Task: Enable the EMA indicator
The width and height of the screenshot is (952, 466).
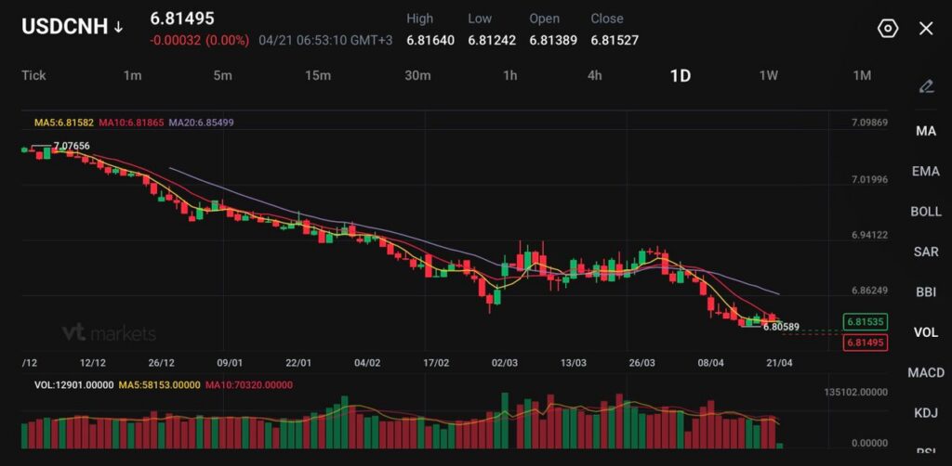Action: click(x=926, y=171)
